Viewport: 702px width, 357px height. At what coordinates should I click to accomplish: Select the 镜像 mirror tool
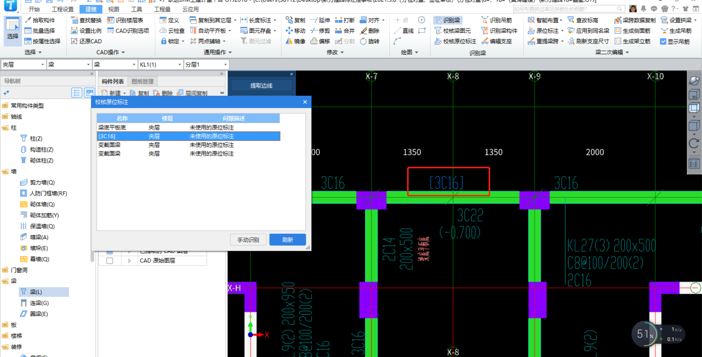tap(295, 41)
